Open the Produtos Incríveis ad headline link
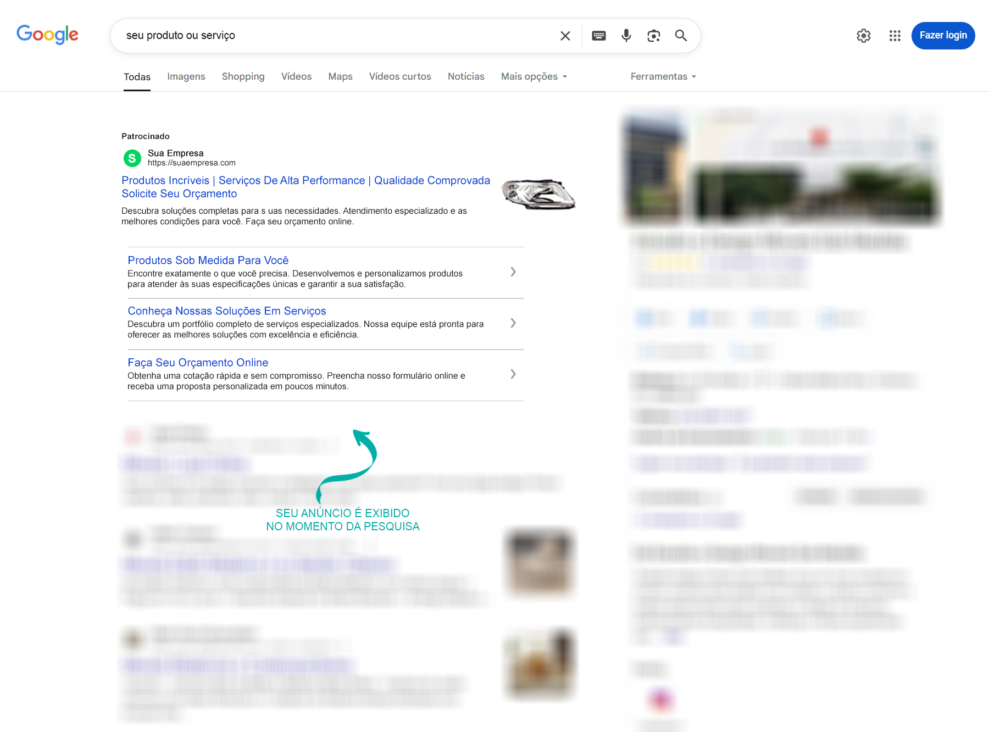The image size is (989, 732). 305,181
